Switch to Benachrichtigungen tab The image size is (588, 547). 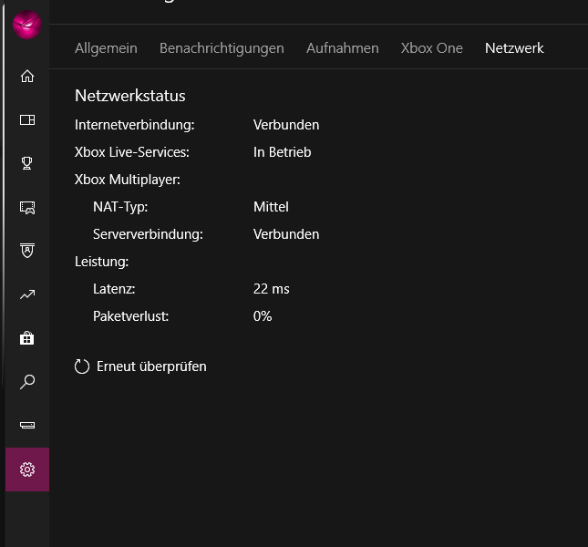pyautogui.click(x=222, y=48)
